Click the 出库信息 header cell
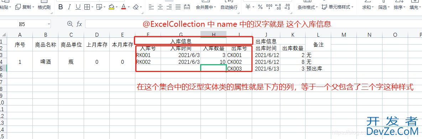The height and width of the screenshot is (139, 422). point(279,41)
